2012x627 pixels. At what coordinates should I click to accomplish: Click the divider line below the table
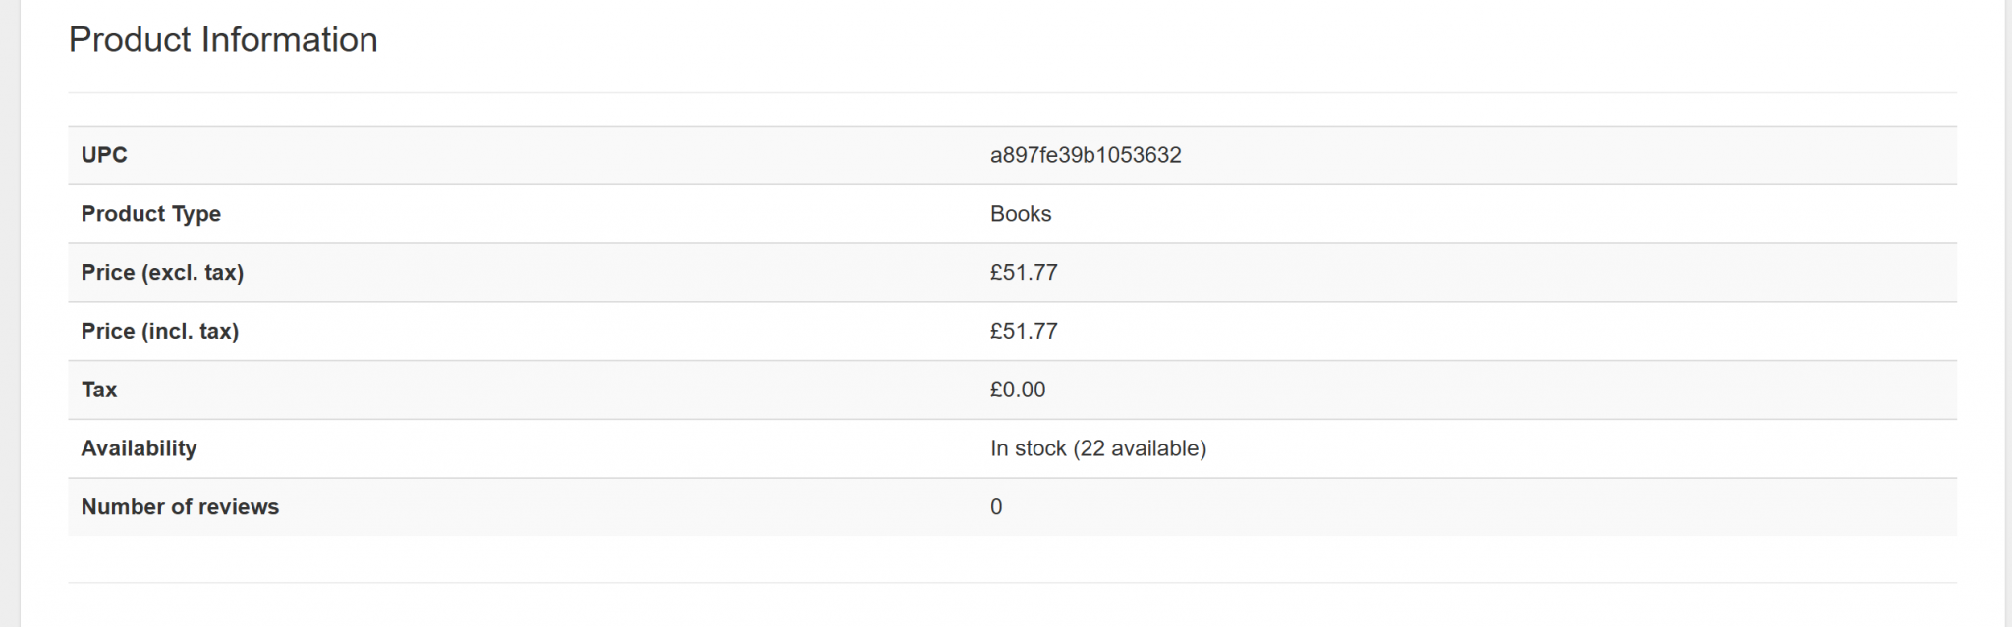[x=1012, y=583]
